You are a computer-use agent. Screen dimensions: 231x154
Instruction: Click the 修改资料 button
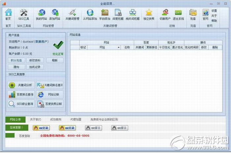[35, 60]
